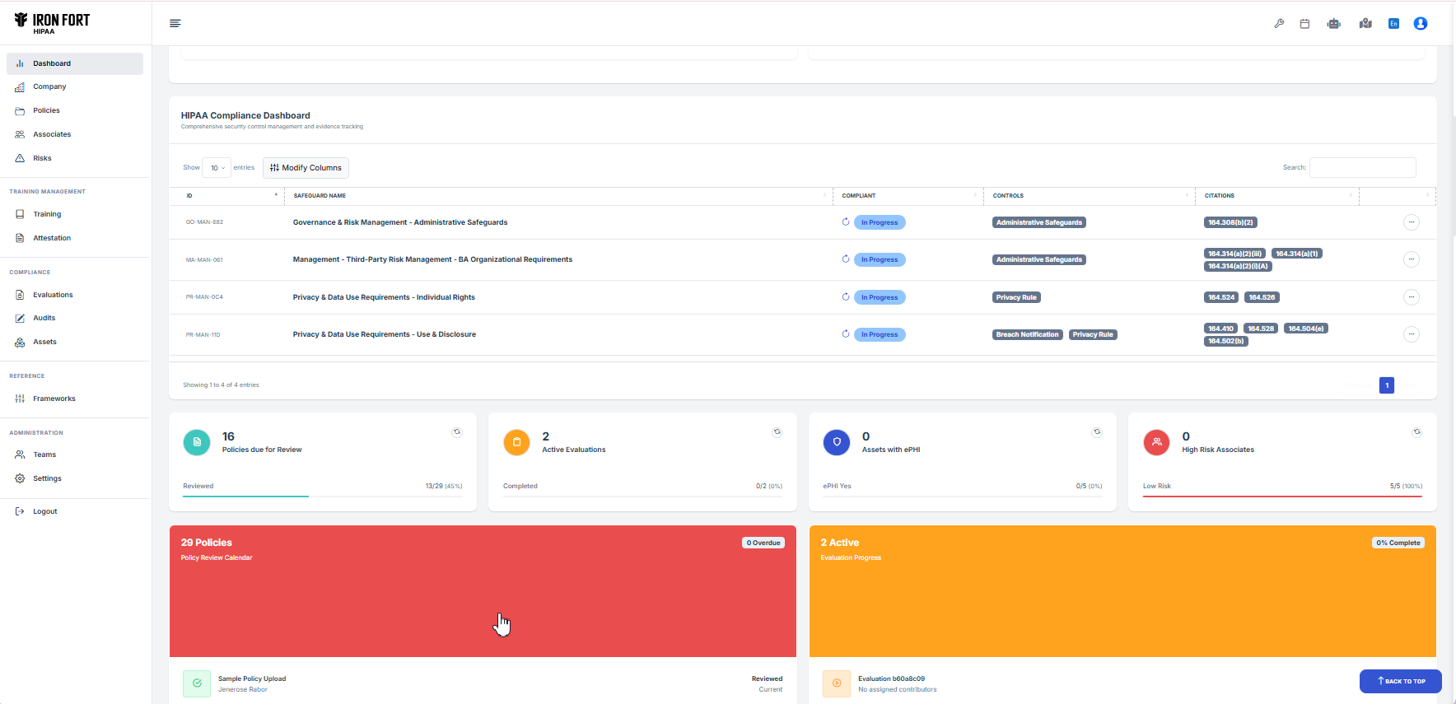Open the calendar icon in top bar

(1304, 24)
